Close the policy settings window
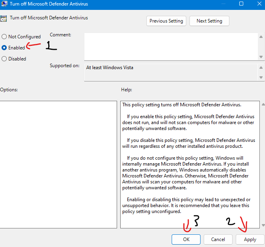The height and width of the screenshot is (247, 265). (x=259, y=4)
